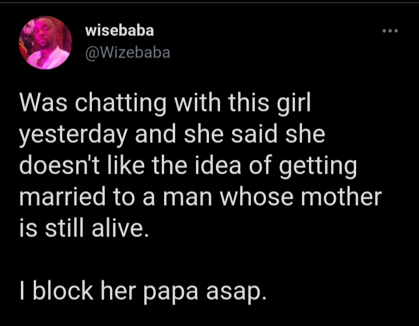Click wisebaba's profile avatar picture
The width and height of the screenshot is (419, 326).
pyautogui.click(x=45, y=43)
